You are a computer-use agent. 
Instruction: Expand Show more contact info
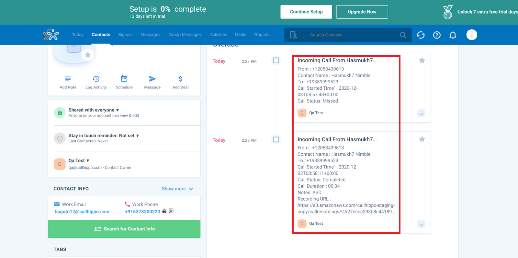point(177,189)
